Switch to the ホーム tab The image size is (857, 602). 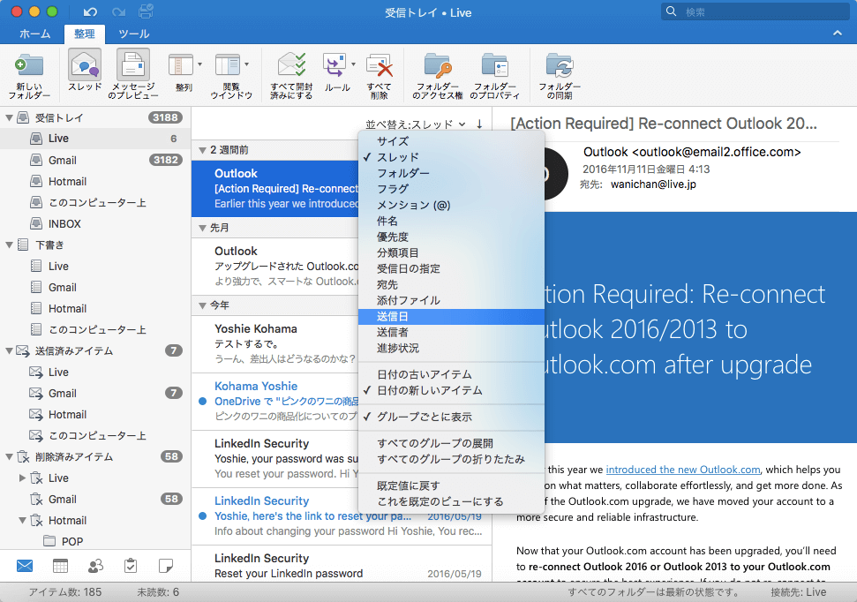point(35,34)
